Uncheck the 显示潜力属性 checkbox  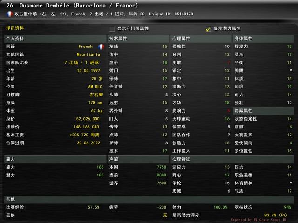(x=208, y=29)
